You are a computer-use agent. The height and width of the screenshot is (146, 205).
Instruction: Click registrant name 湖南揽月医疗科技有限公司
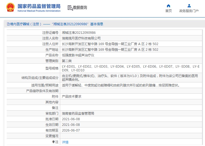pos(81,38)
